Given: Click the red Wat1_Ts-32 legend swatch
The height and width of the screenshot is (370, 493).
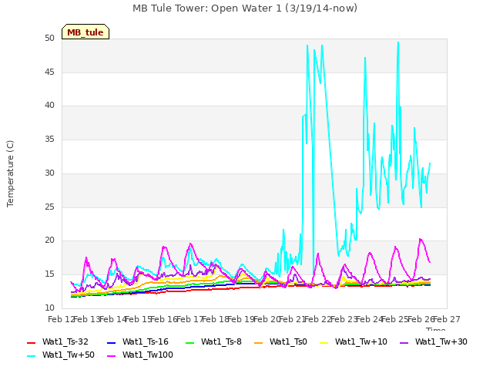Looking at the screenshot, I should [32, 342].
